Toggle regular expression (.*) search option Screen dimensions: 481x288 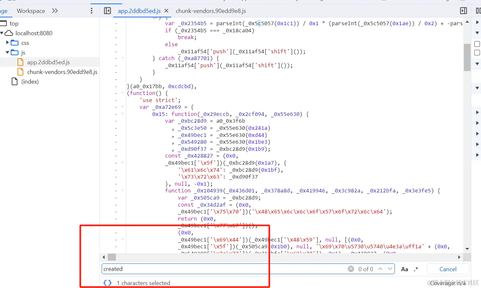pos(416,269)
